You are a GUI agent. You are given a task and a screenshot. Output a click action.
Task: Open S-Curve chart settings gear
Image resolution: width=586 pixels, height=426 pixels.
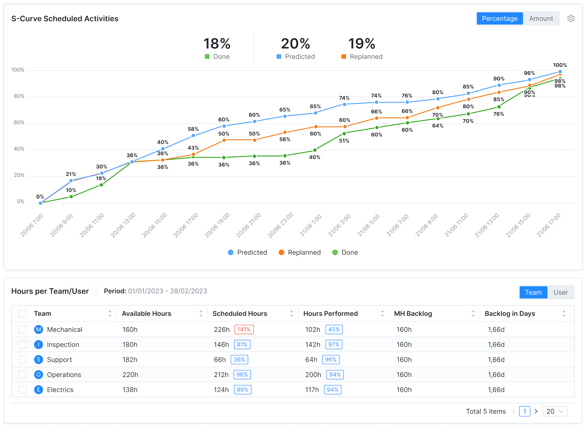(570, 19)
